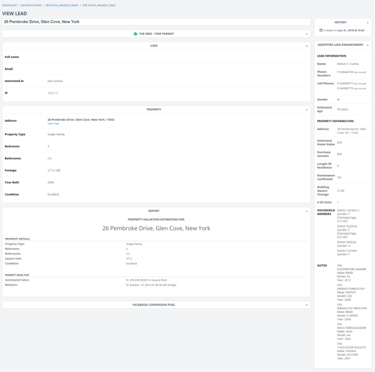The height and width of the screenshot is (372, 375).
Task: Collapse the User panel using its arrow
Action: click(307, 46)
